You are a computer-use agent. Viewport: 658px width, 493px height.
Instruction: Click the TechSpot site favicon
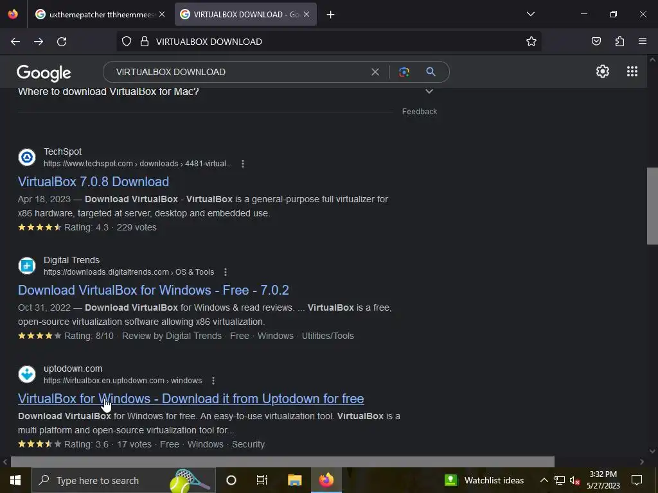(27, 158)
